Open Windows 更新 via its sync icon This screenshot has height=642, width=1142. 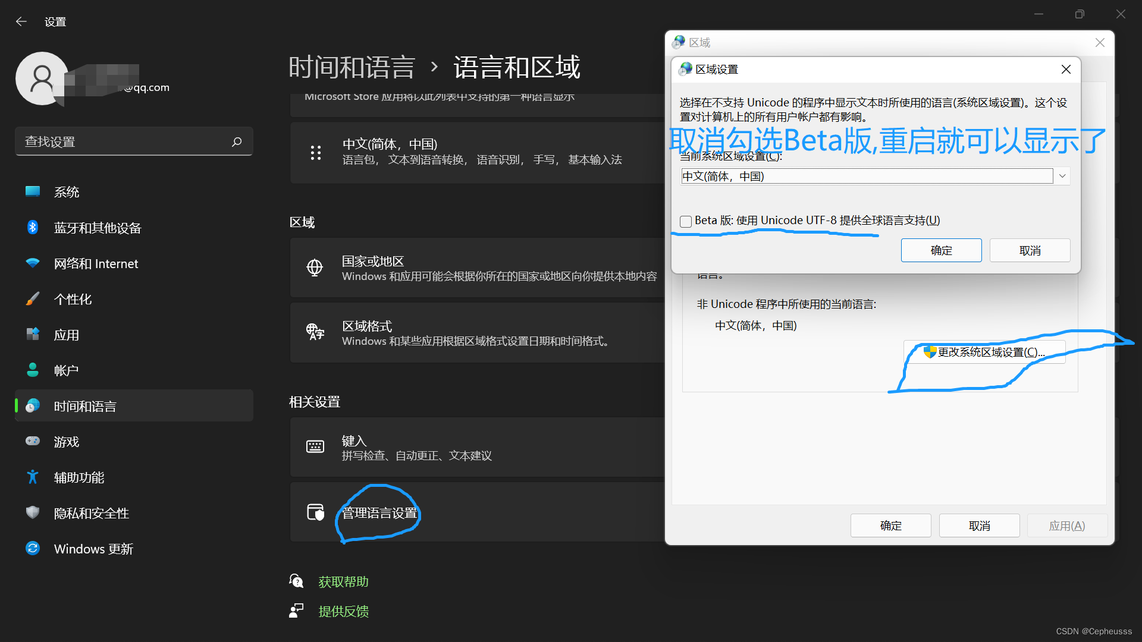click(x=33, y=549)
